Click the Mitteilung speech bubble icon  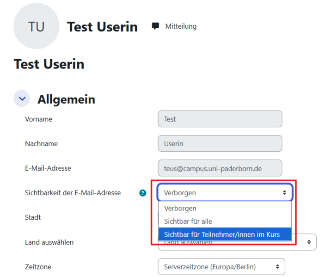156,26
